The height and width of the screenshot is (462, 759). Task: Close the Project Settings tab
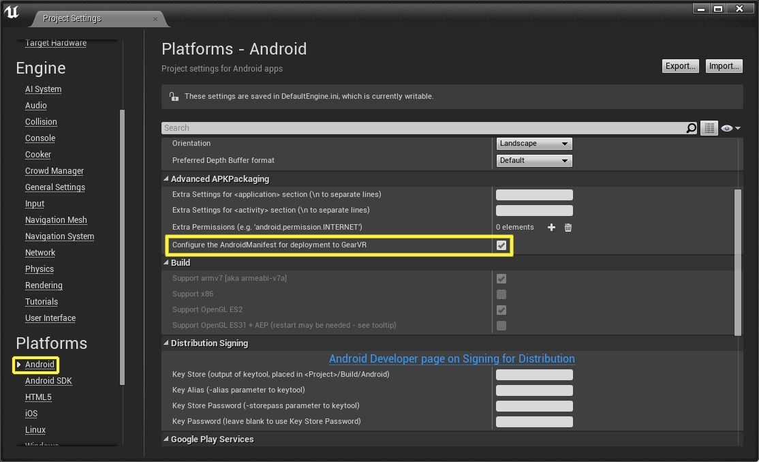click(155, 19)
